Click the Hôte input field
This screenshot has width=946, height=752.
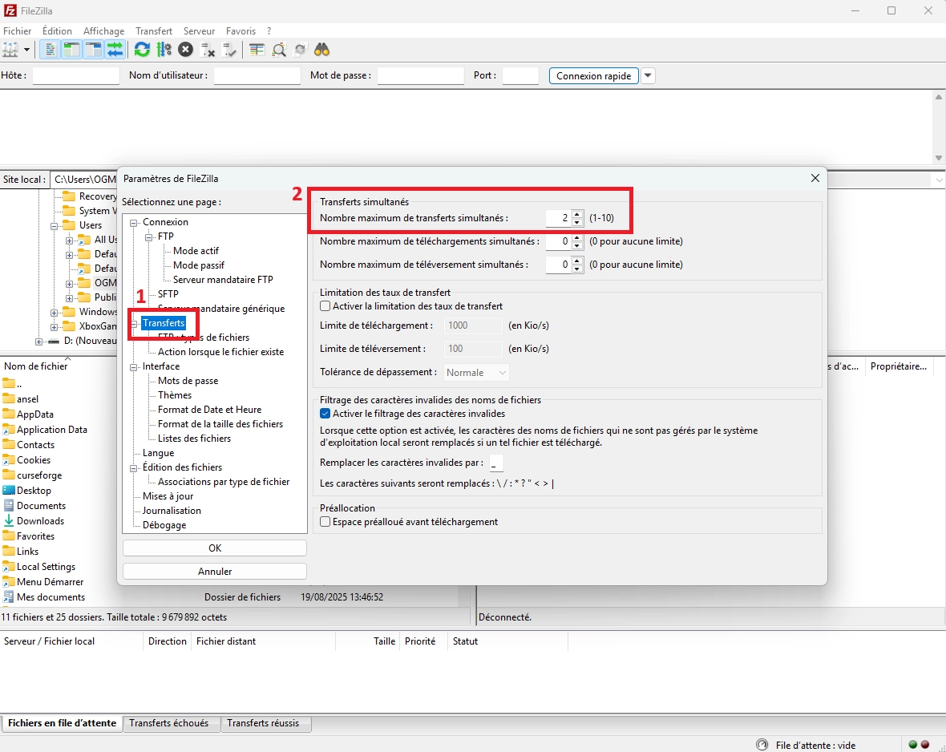(76, 75)
